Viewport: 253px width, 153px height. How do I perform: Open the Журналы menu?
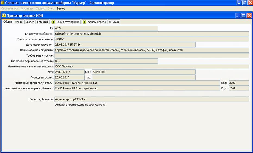click(x=27, y=8)
